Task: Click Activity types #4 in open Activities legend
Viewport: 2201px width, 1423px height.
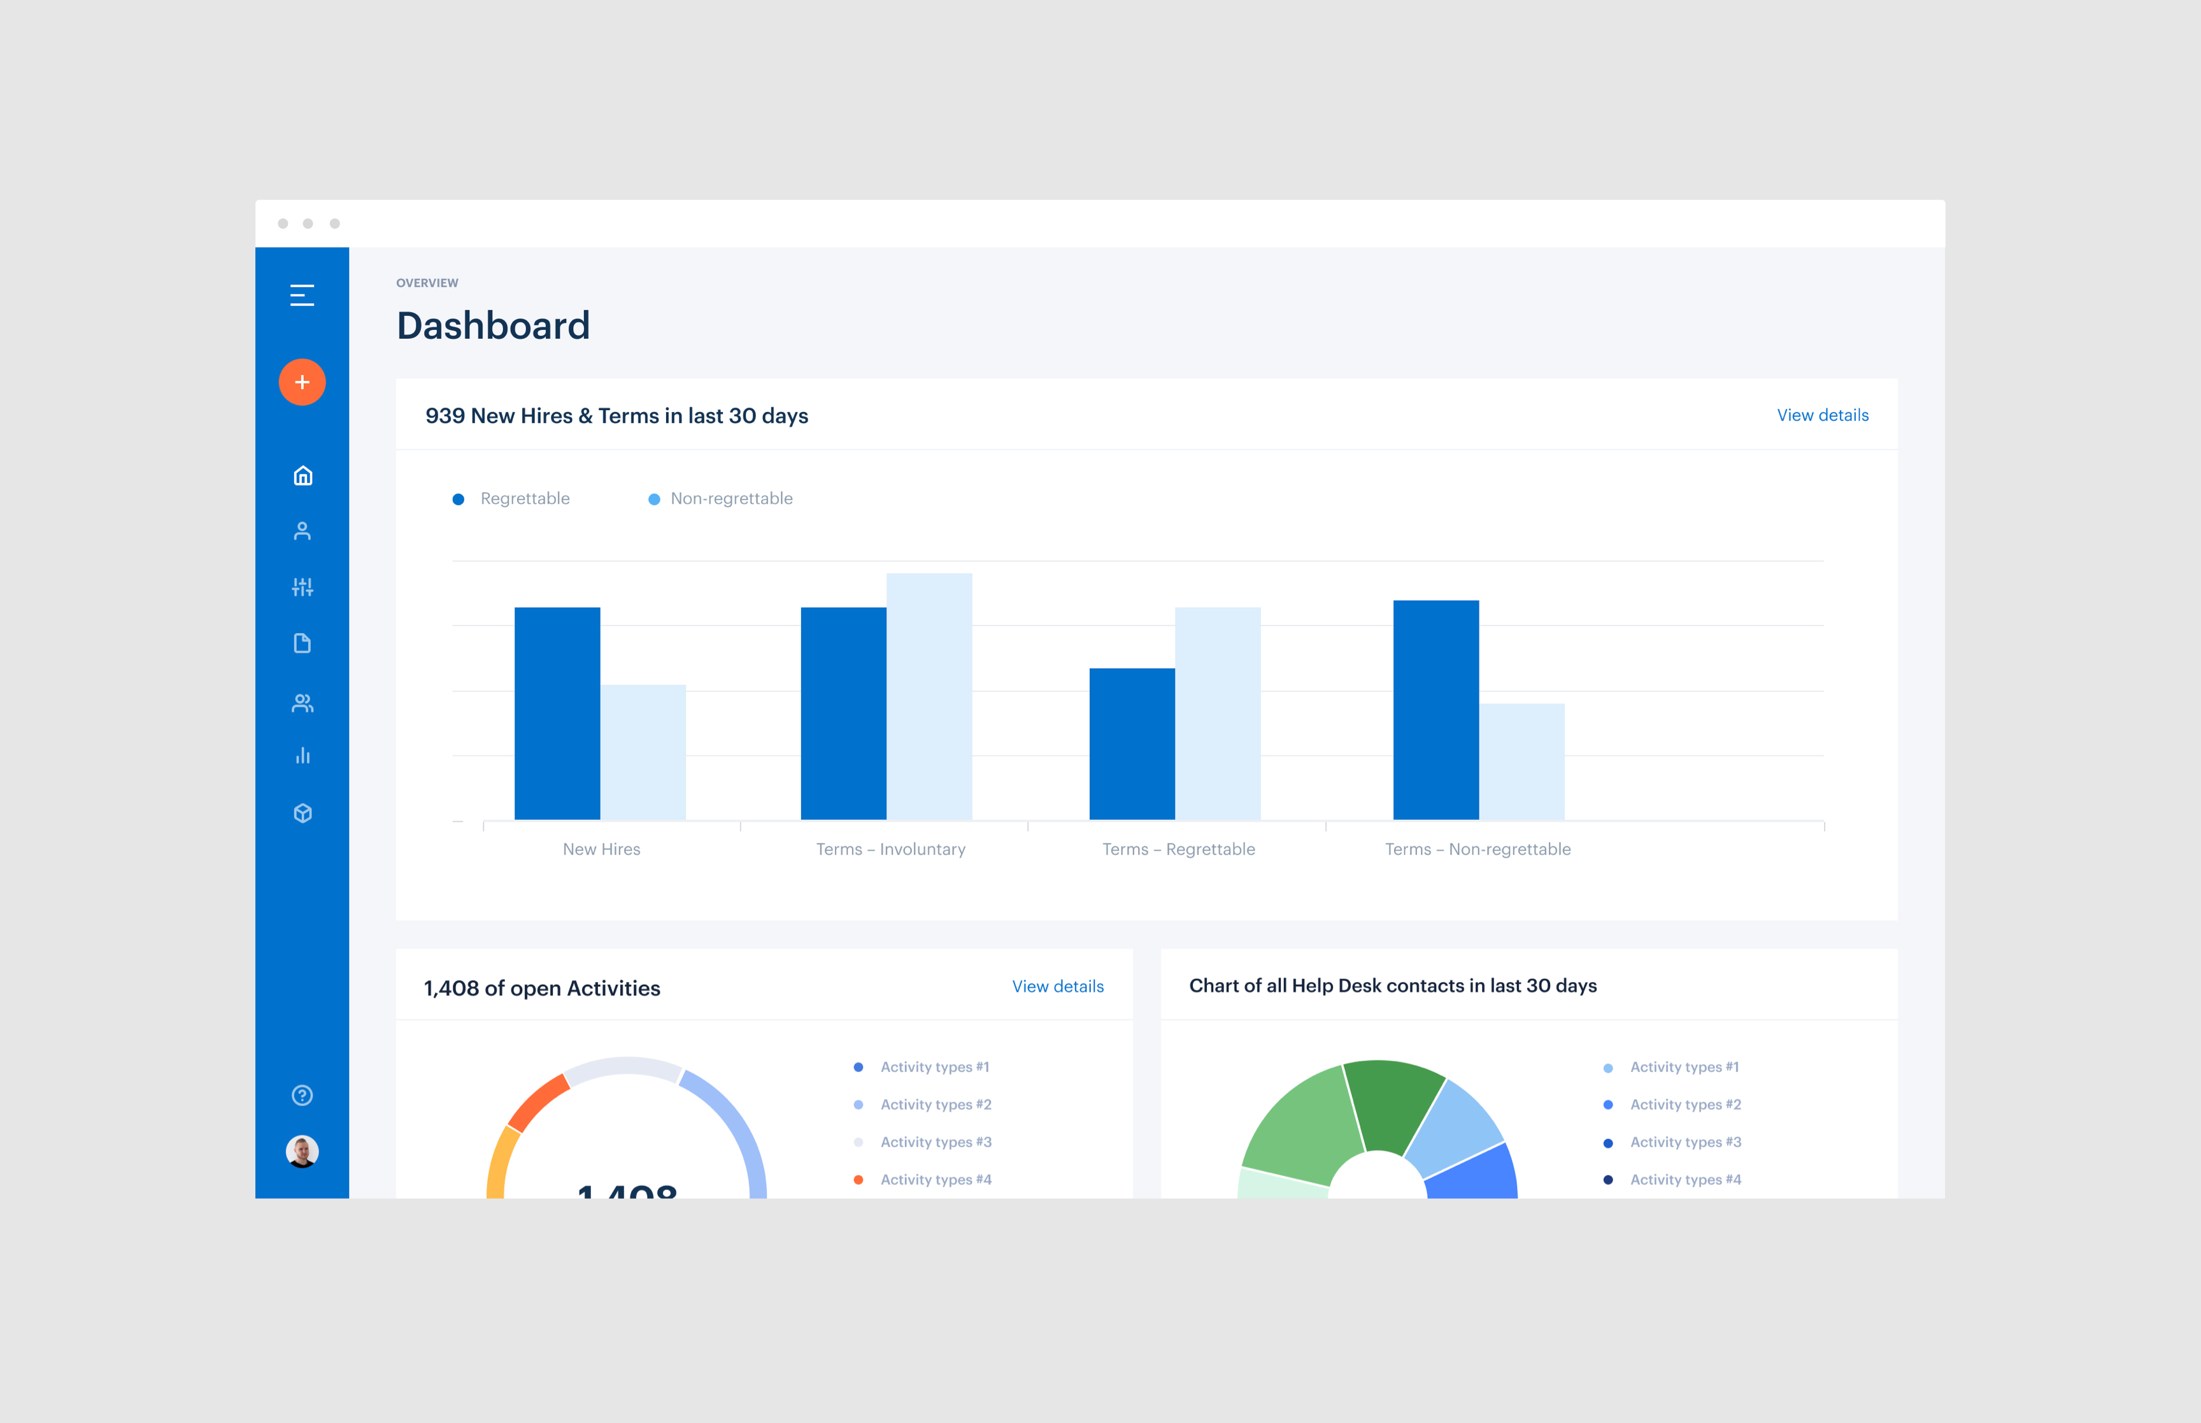Action: click(x=923, y=1180)
